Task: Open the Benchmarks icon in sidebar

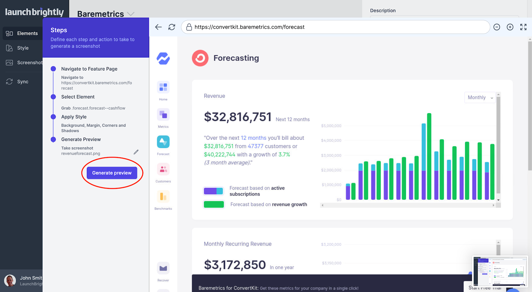Action: (x=163, y=197)
